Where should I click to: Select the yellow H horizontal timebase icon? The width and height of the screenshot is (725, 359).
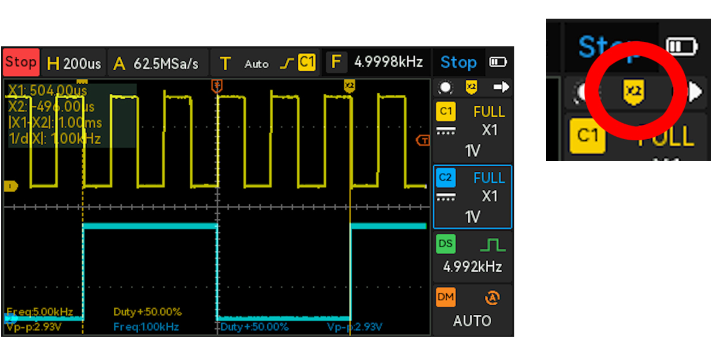click(53, 63)
